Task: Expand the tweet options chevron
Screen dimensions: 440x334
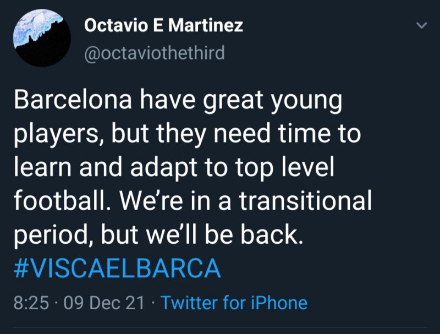Action: pyautogui.click(x=421, y=26)
